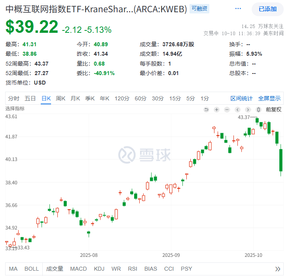Show the 成交量 volume indicator
Image resolution: width=294 pixels, height=277 pixels.
click(55, 269)
